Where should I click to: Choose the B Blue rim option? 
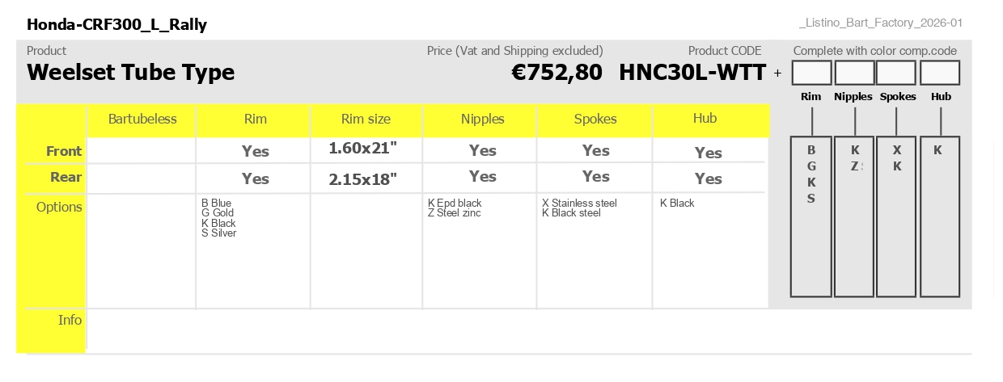[x=217, y=204]
